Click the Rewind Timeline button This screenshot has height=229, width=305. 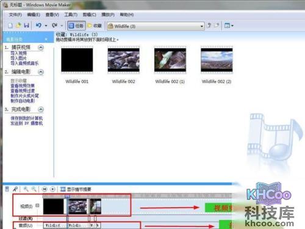[x=45, y=189]
